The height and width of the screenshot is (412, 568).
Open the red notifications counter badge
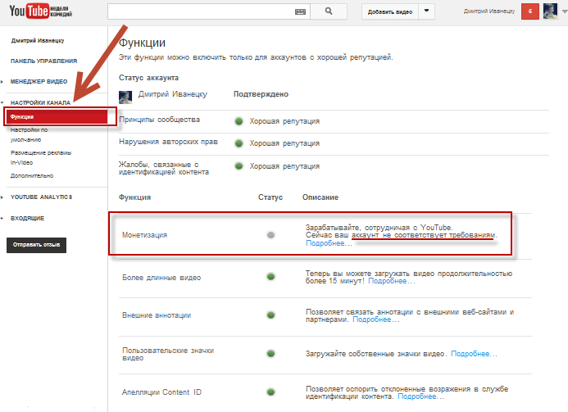[x=530, y=11]
